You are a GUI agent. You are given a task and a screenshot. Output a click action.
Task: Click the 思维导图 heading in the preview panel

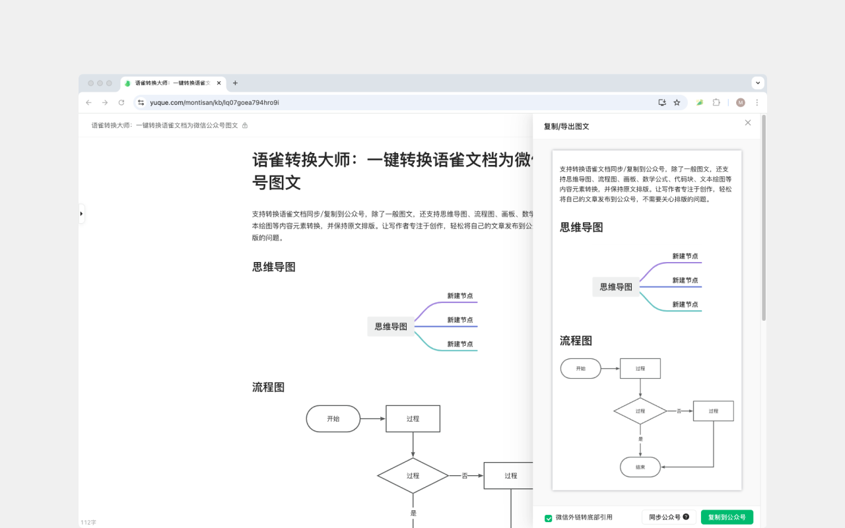pyautogui.click(x=582, y=228)
